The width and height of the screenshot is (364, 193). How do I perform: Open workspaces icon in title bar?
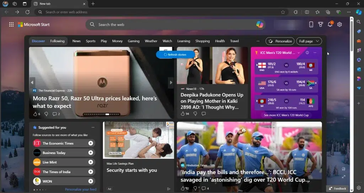[15, 4]
